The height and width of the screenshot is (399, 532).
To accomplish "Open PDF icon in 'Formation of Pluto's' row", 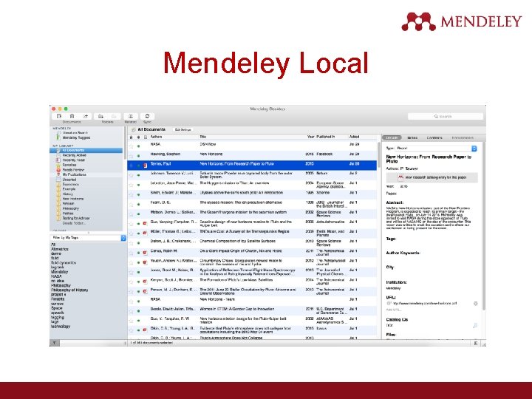I will [145, 282].
